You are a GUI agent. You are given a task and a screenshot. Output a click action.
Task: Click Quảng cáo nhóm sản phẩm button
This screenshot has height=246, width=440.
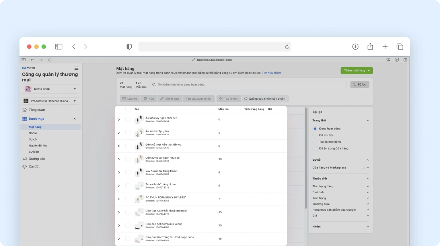(265, 98)
